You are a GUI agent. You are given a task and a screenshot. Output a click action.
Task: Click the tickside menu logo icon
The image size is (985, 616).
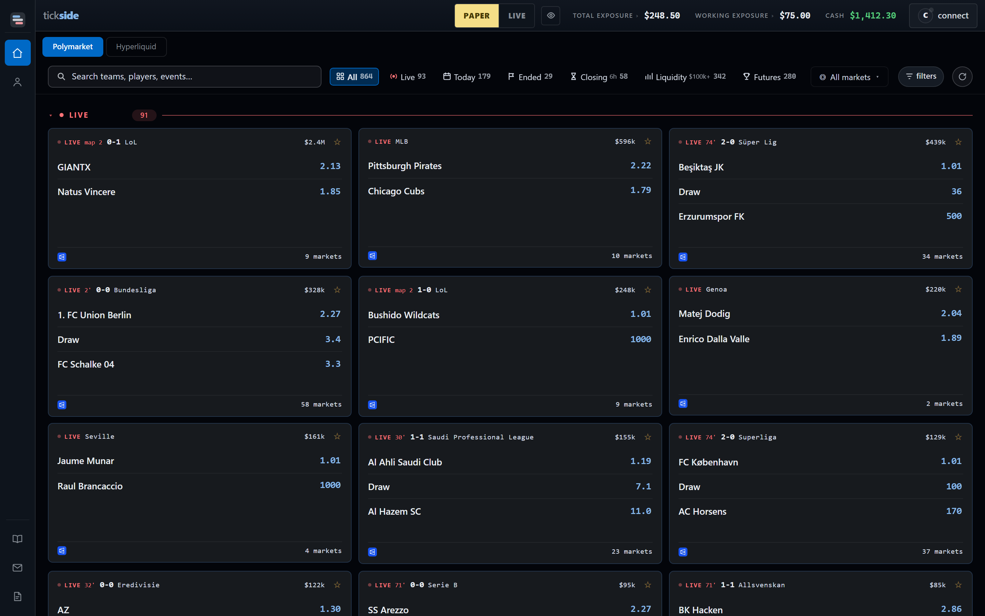pyautogui.click(x=17, y=19)
